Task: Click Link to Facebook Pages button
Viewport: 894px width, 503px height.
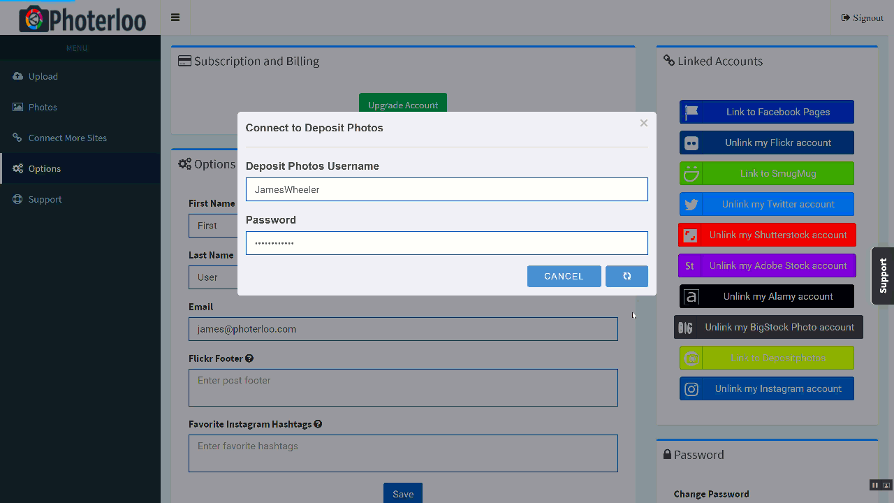Action: pos(766,112)
